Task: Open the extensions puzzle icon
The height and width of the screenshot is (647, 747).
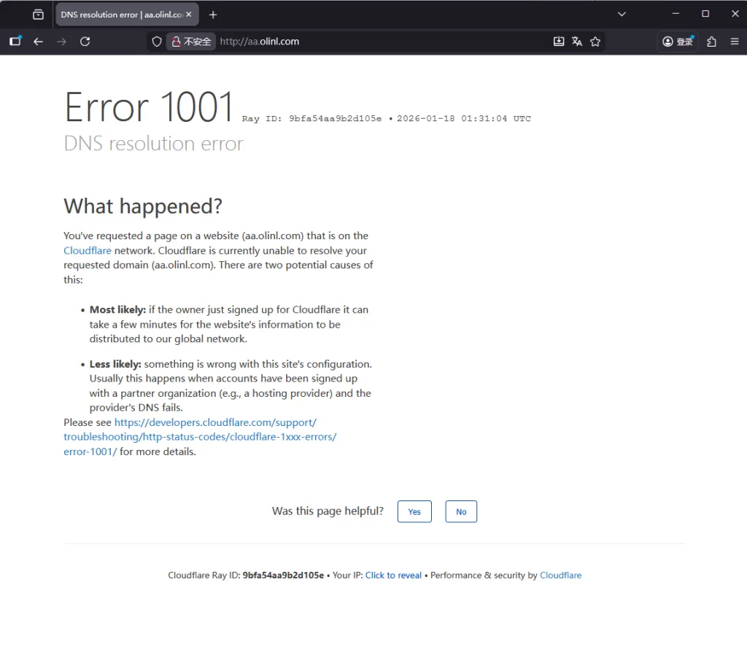Action: point(711,42)
